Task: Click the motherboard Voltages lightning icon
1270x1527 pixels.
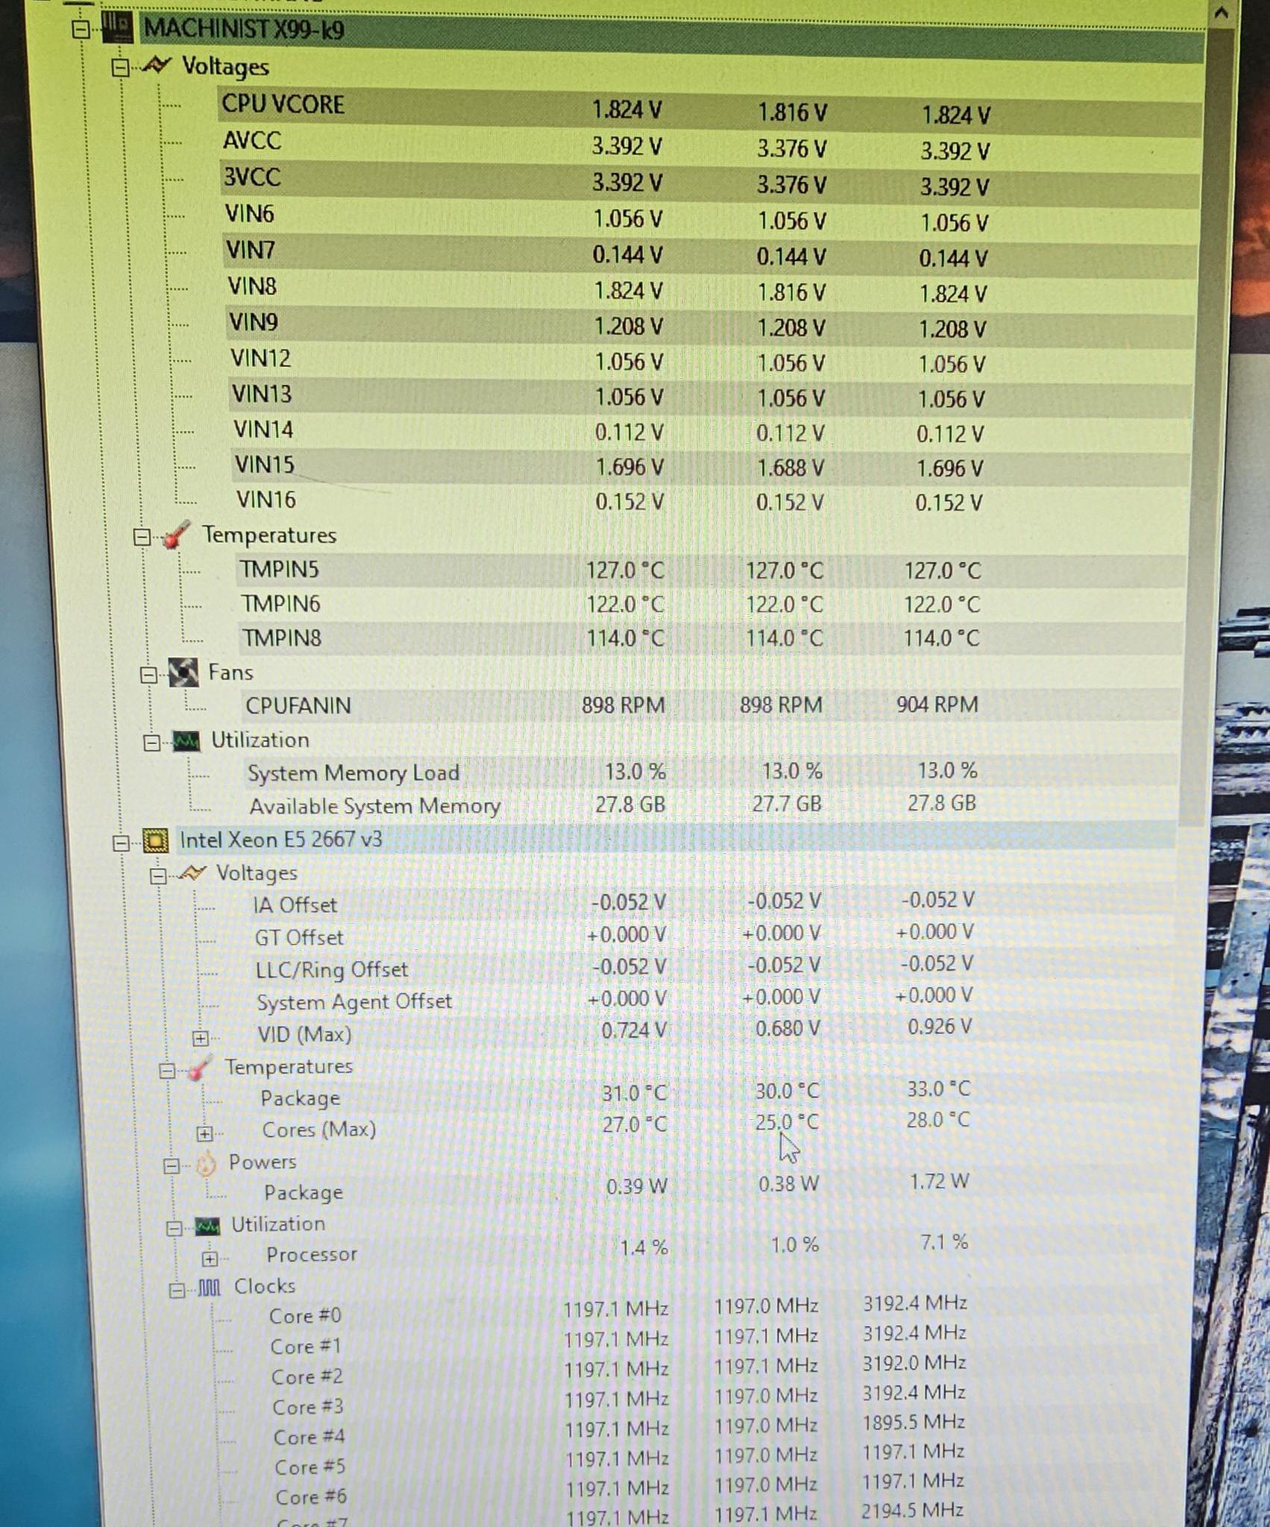Action: (x=157, y=66)
